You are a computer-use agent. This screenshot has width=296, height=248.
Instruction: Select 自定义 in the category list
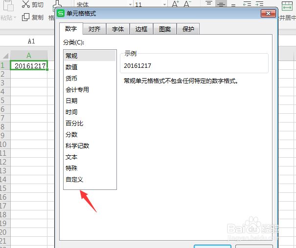(90, 180)
